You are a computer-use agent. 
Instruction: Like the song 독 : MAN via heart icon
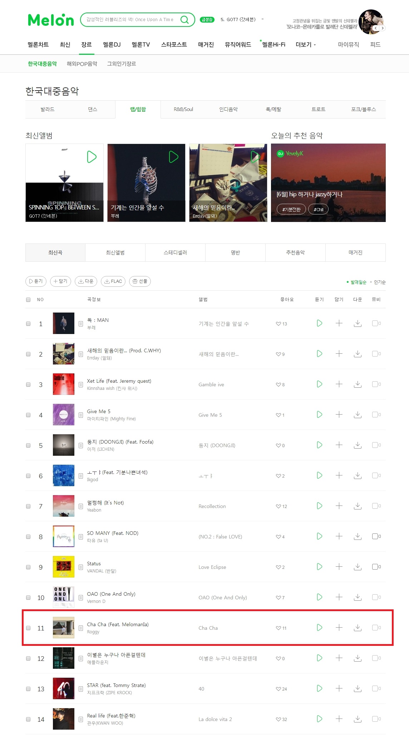pyautogui.click(x=278, y=324)
